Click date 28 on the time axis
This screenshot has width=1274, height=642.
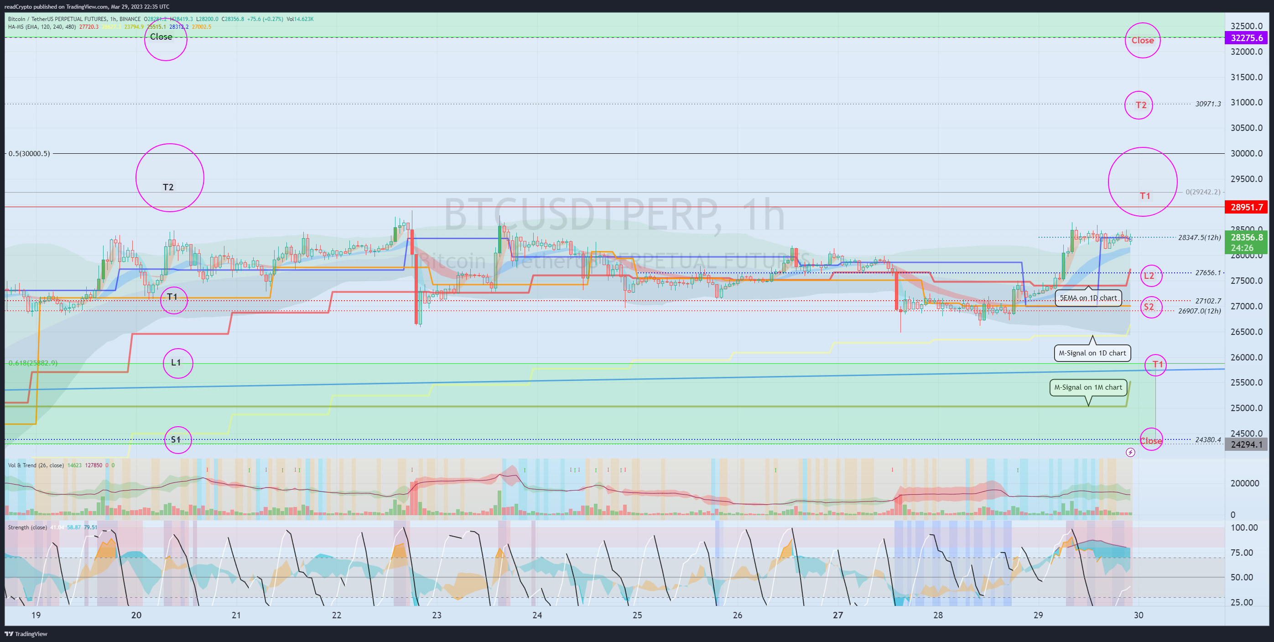(x=938, y=615)
